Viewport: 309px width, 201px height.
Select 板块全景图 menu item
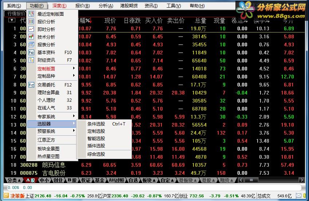52,148
